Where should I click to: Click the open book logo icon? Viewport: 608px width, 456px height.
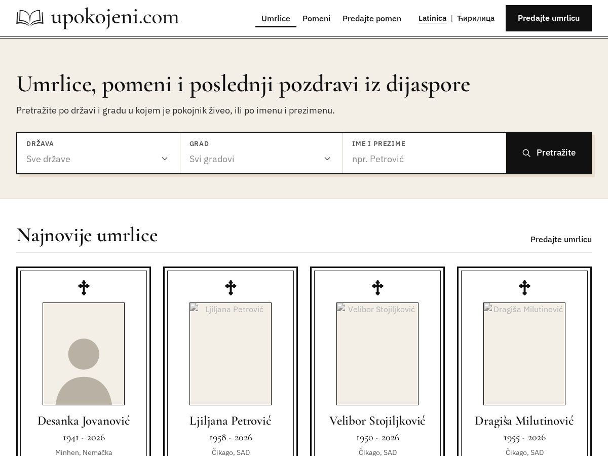point(30,18)
